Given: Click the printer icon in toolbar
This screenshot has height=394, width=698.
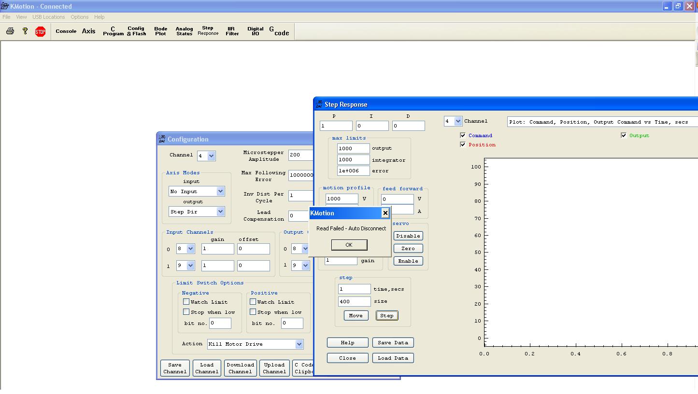Looking at the screenshot, I should 10,31.
